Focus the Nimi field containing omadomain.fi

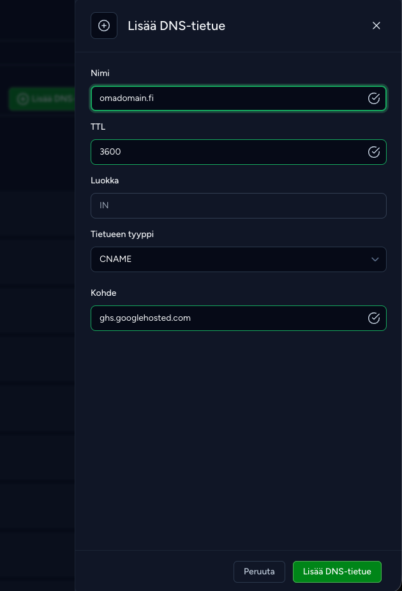pos(238,98)
